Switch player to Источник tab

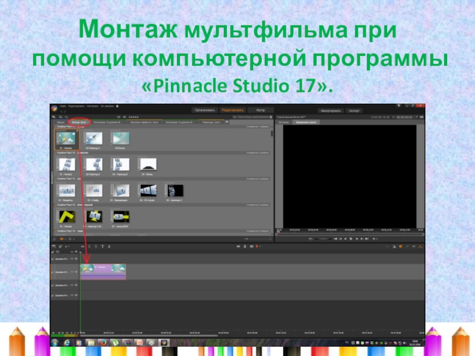(x=284, y=122)
